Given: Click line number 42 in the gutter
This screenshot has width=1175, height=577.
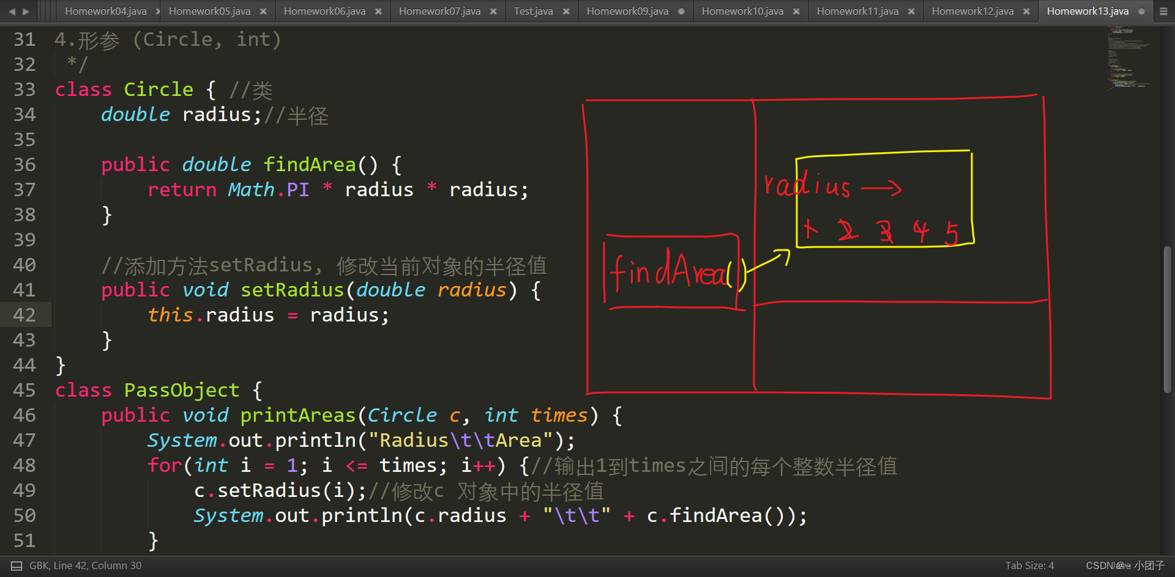Looking at the screenshot, I should [x=24, y=315].
